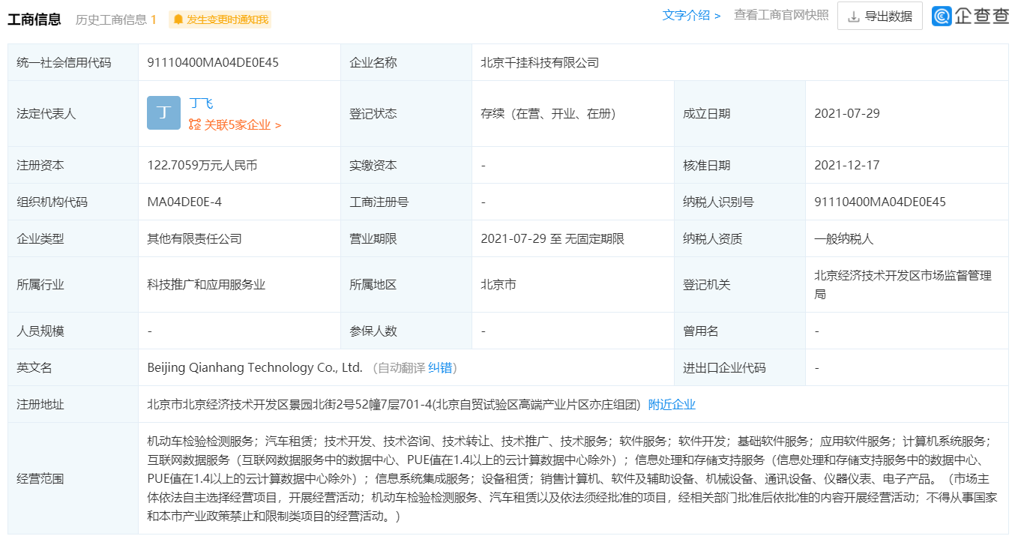The width and height of the screenshot is (1015, 542).
Task: Open 历史工商信息 1 tab
Action: coord(116,19)
